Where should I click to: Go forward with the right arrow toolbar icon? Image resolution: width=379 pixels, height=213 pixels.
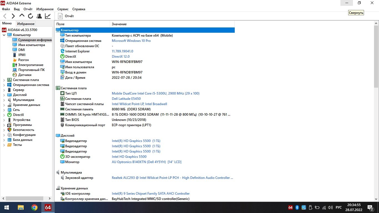[13, 16]
